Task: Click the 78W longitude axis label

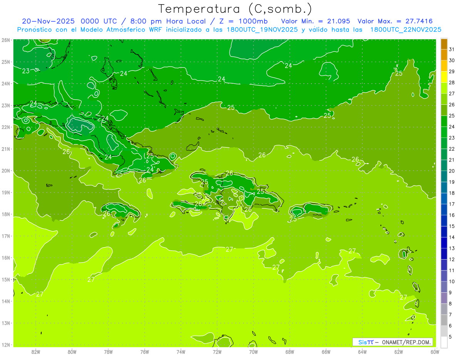Action: click(x=108, y=351)
